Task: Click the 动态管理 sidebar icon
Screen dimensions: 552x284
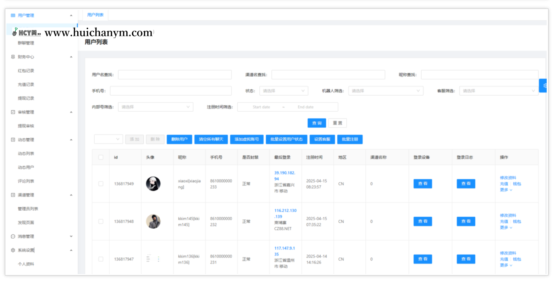Action: 13,140
